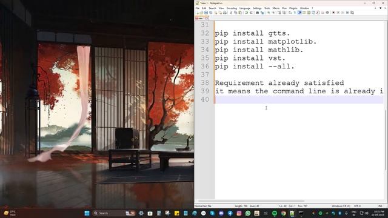The width and height of the screenshot is (388, 218).
Task: Toggle synchronized horizontal scrolling icon
Action: [284, 13]
